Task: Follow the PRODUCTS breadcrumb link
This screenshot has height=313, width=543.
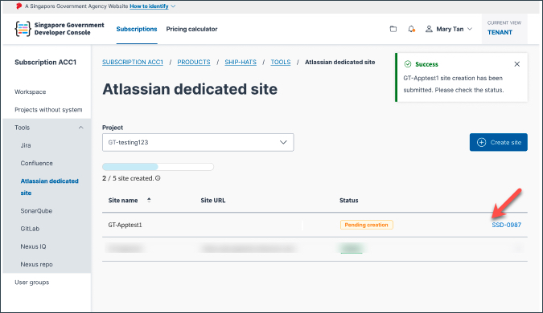Action: click(194, 62)
